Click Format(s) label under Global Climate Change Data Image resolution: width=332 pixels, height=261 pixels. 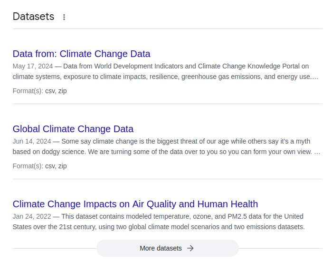point(28,166)
